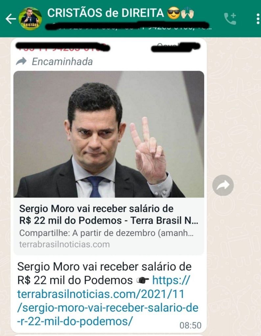This screenshot has height=336, width=261.
Task: Open the three-dot overflow menu
Action: pyautogui.click(x=258, y=19)
